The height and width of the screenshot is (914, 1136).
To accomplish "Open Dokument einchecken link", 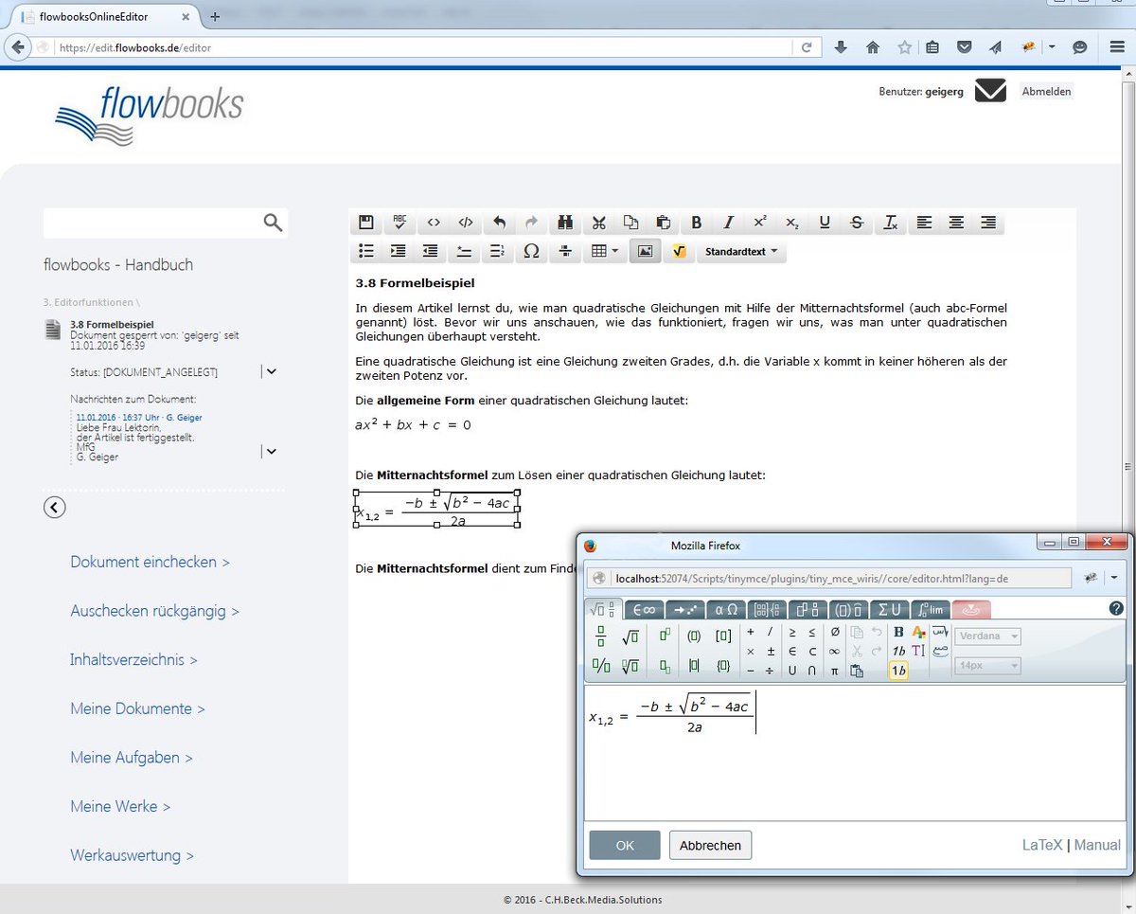I will (151, 562).
